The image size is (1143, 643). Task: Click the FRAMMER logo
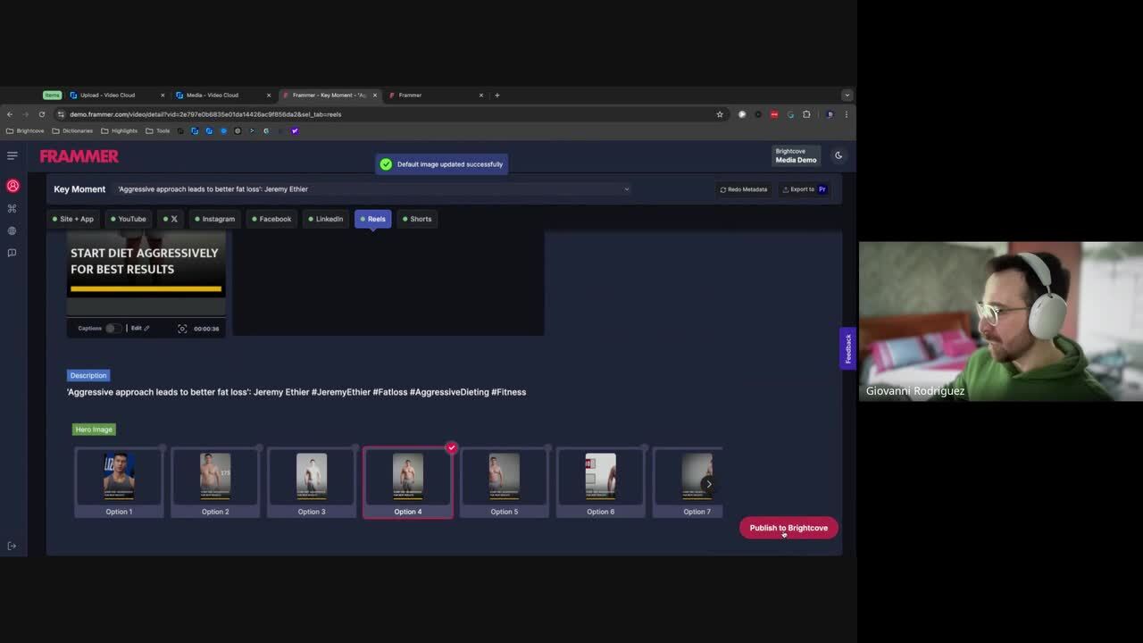pos(79,156)
